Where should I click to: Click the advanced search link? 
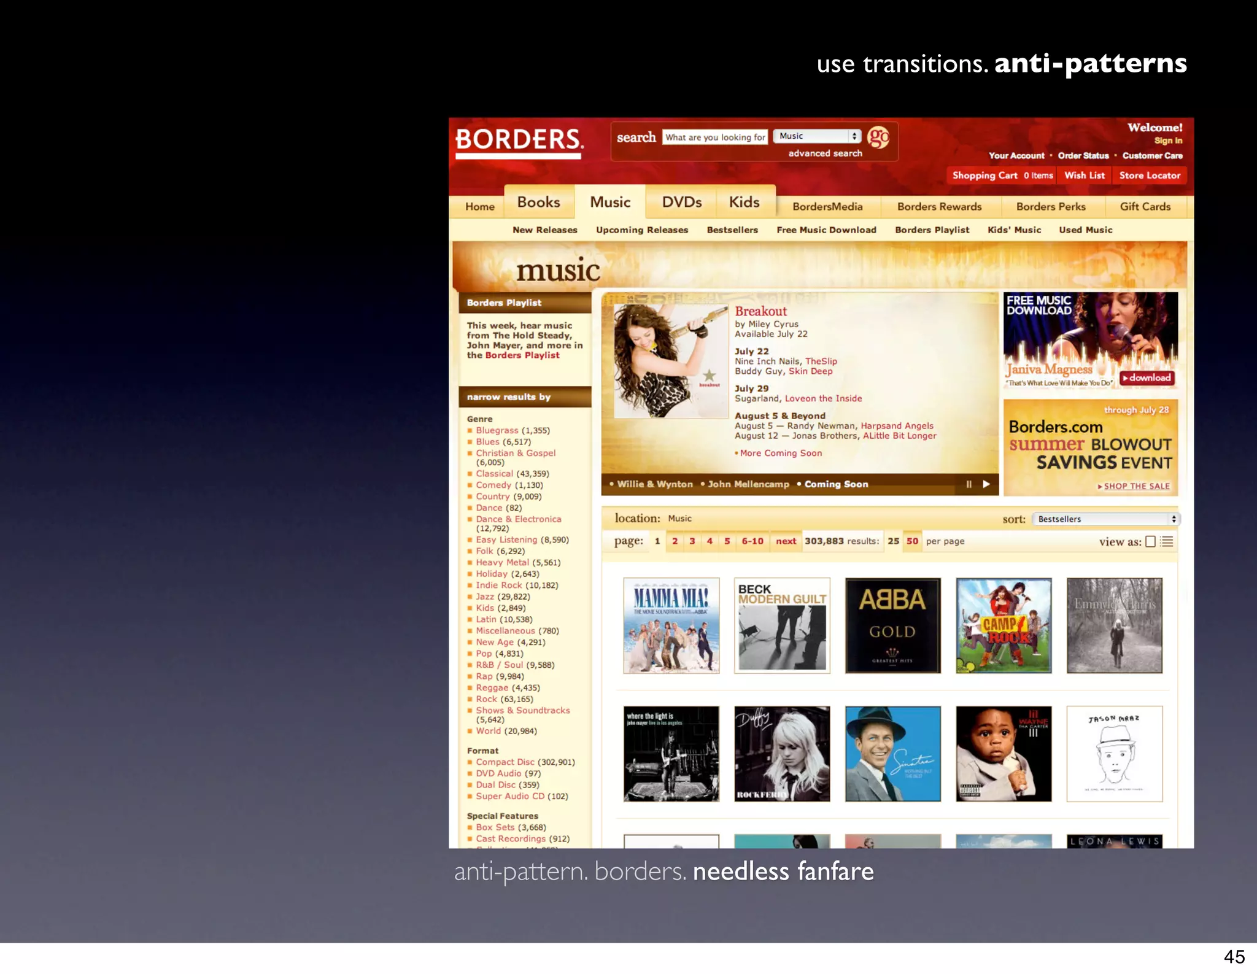tap(825, 153)
